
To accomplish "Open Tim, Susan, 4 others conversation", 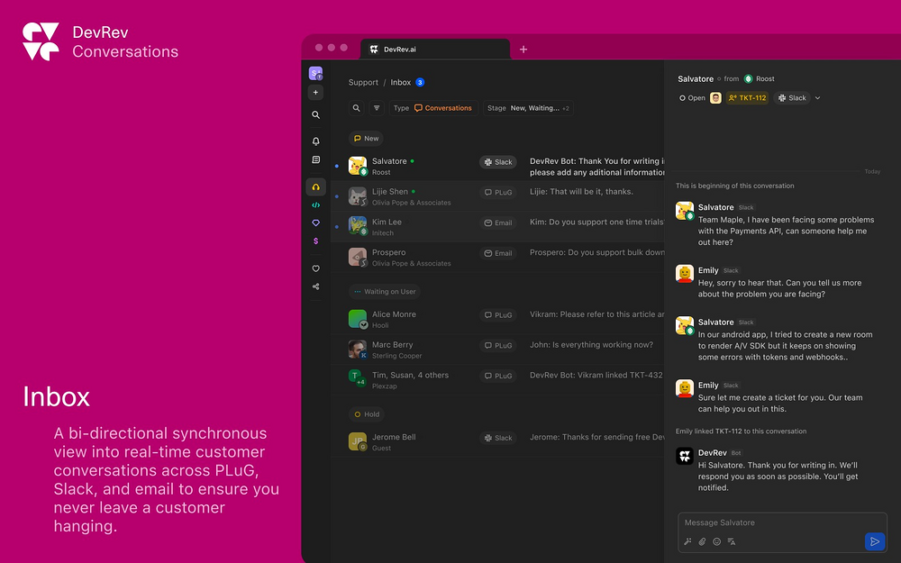I will coord(497,380).
